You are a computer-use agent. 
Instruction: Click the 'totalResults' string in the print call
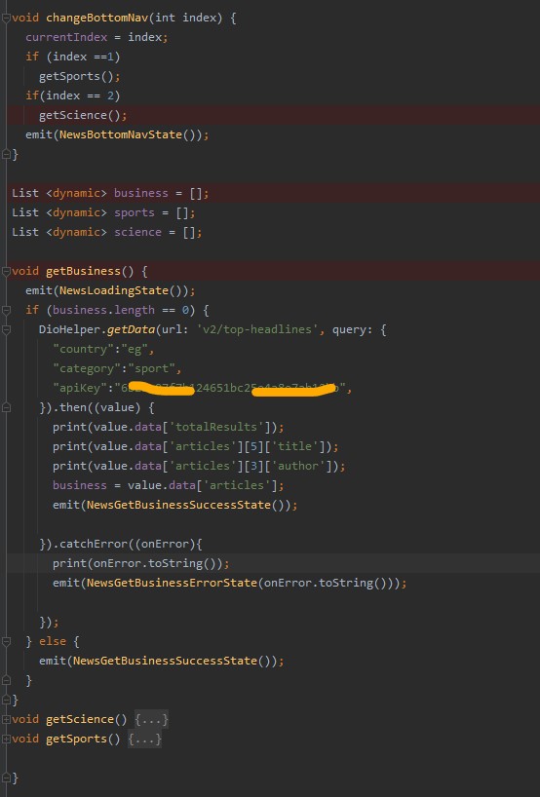coord(216,427)
